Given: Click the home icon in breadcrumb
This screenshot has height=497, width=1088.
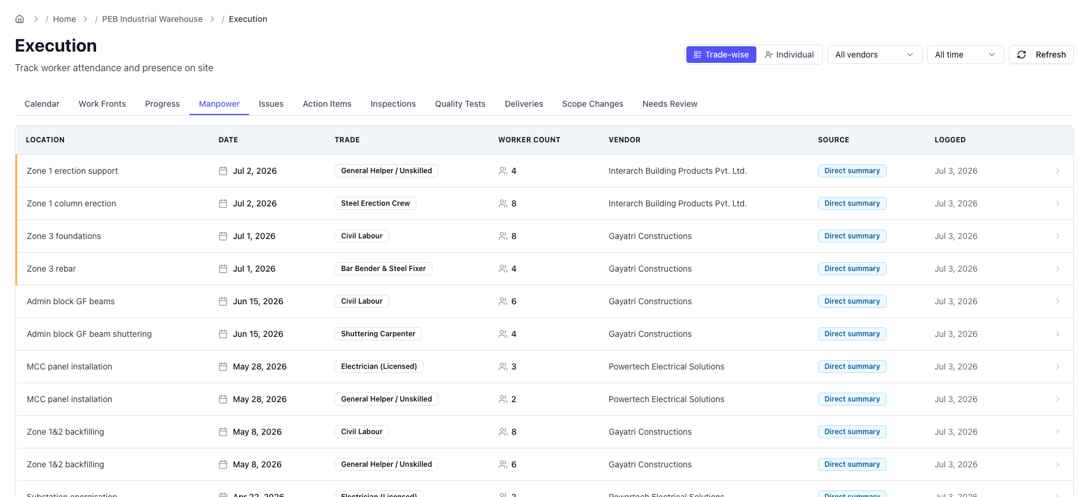Looking at the screenshot, I should [20, 19].
